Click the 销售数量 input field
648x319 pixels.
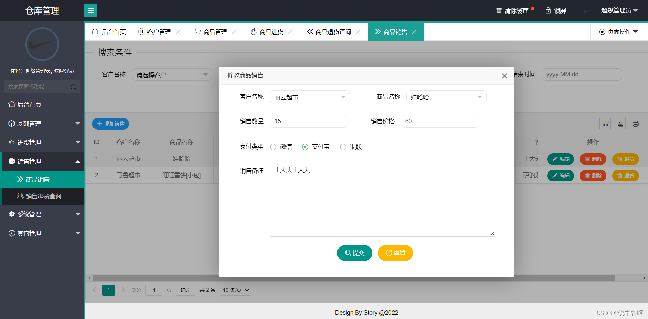tap(309, 121)
